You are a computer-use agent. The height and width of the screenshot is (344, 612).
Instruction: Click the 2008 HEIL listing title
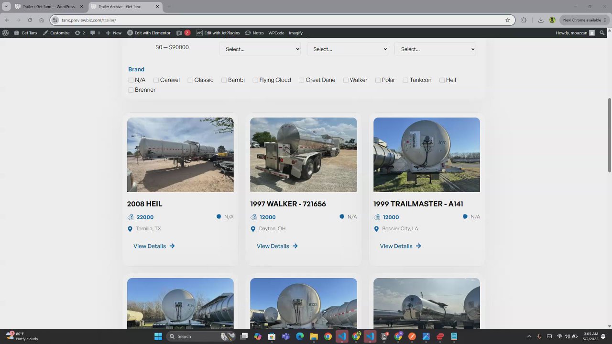tap(145, 204)
